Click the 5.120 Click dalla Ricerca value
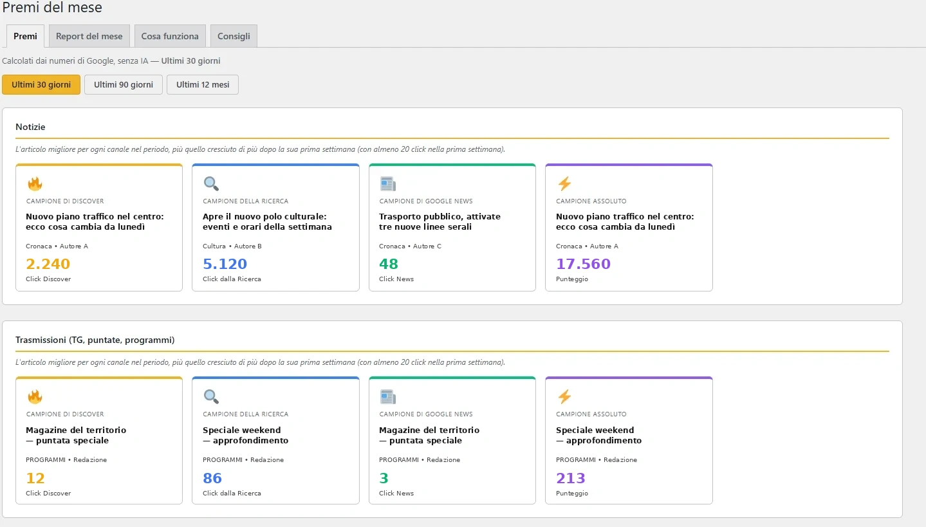The height and width of the screenshot is (527, 926). pos(225,264)
